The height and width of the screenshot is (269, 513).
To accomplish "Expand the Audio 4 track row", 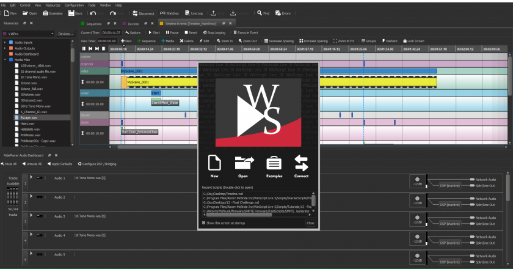I will tap(31, 234).
